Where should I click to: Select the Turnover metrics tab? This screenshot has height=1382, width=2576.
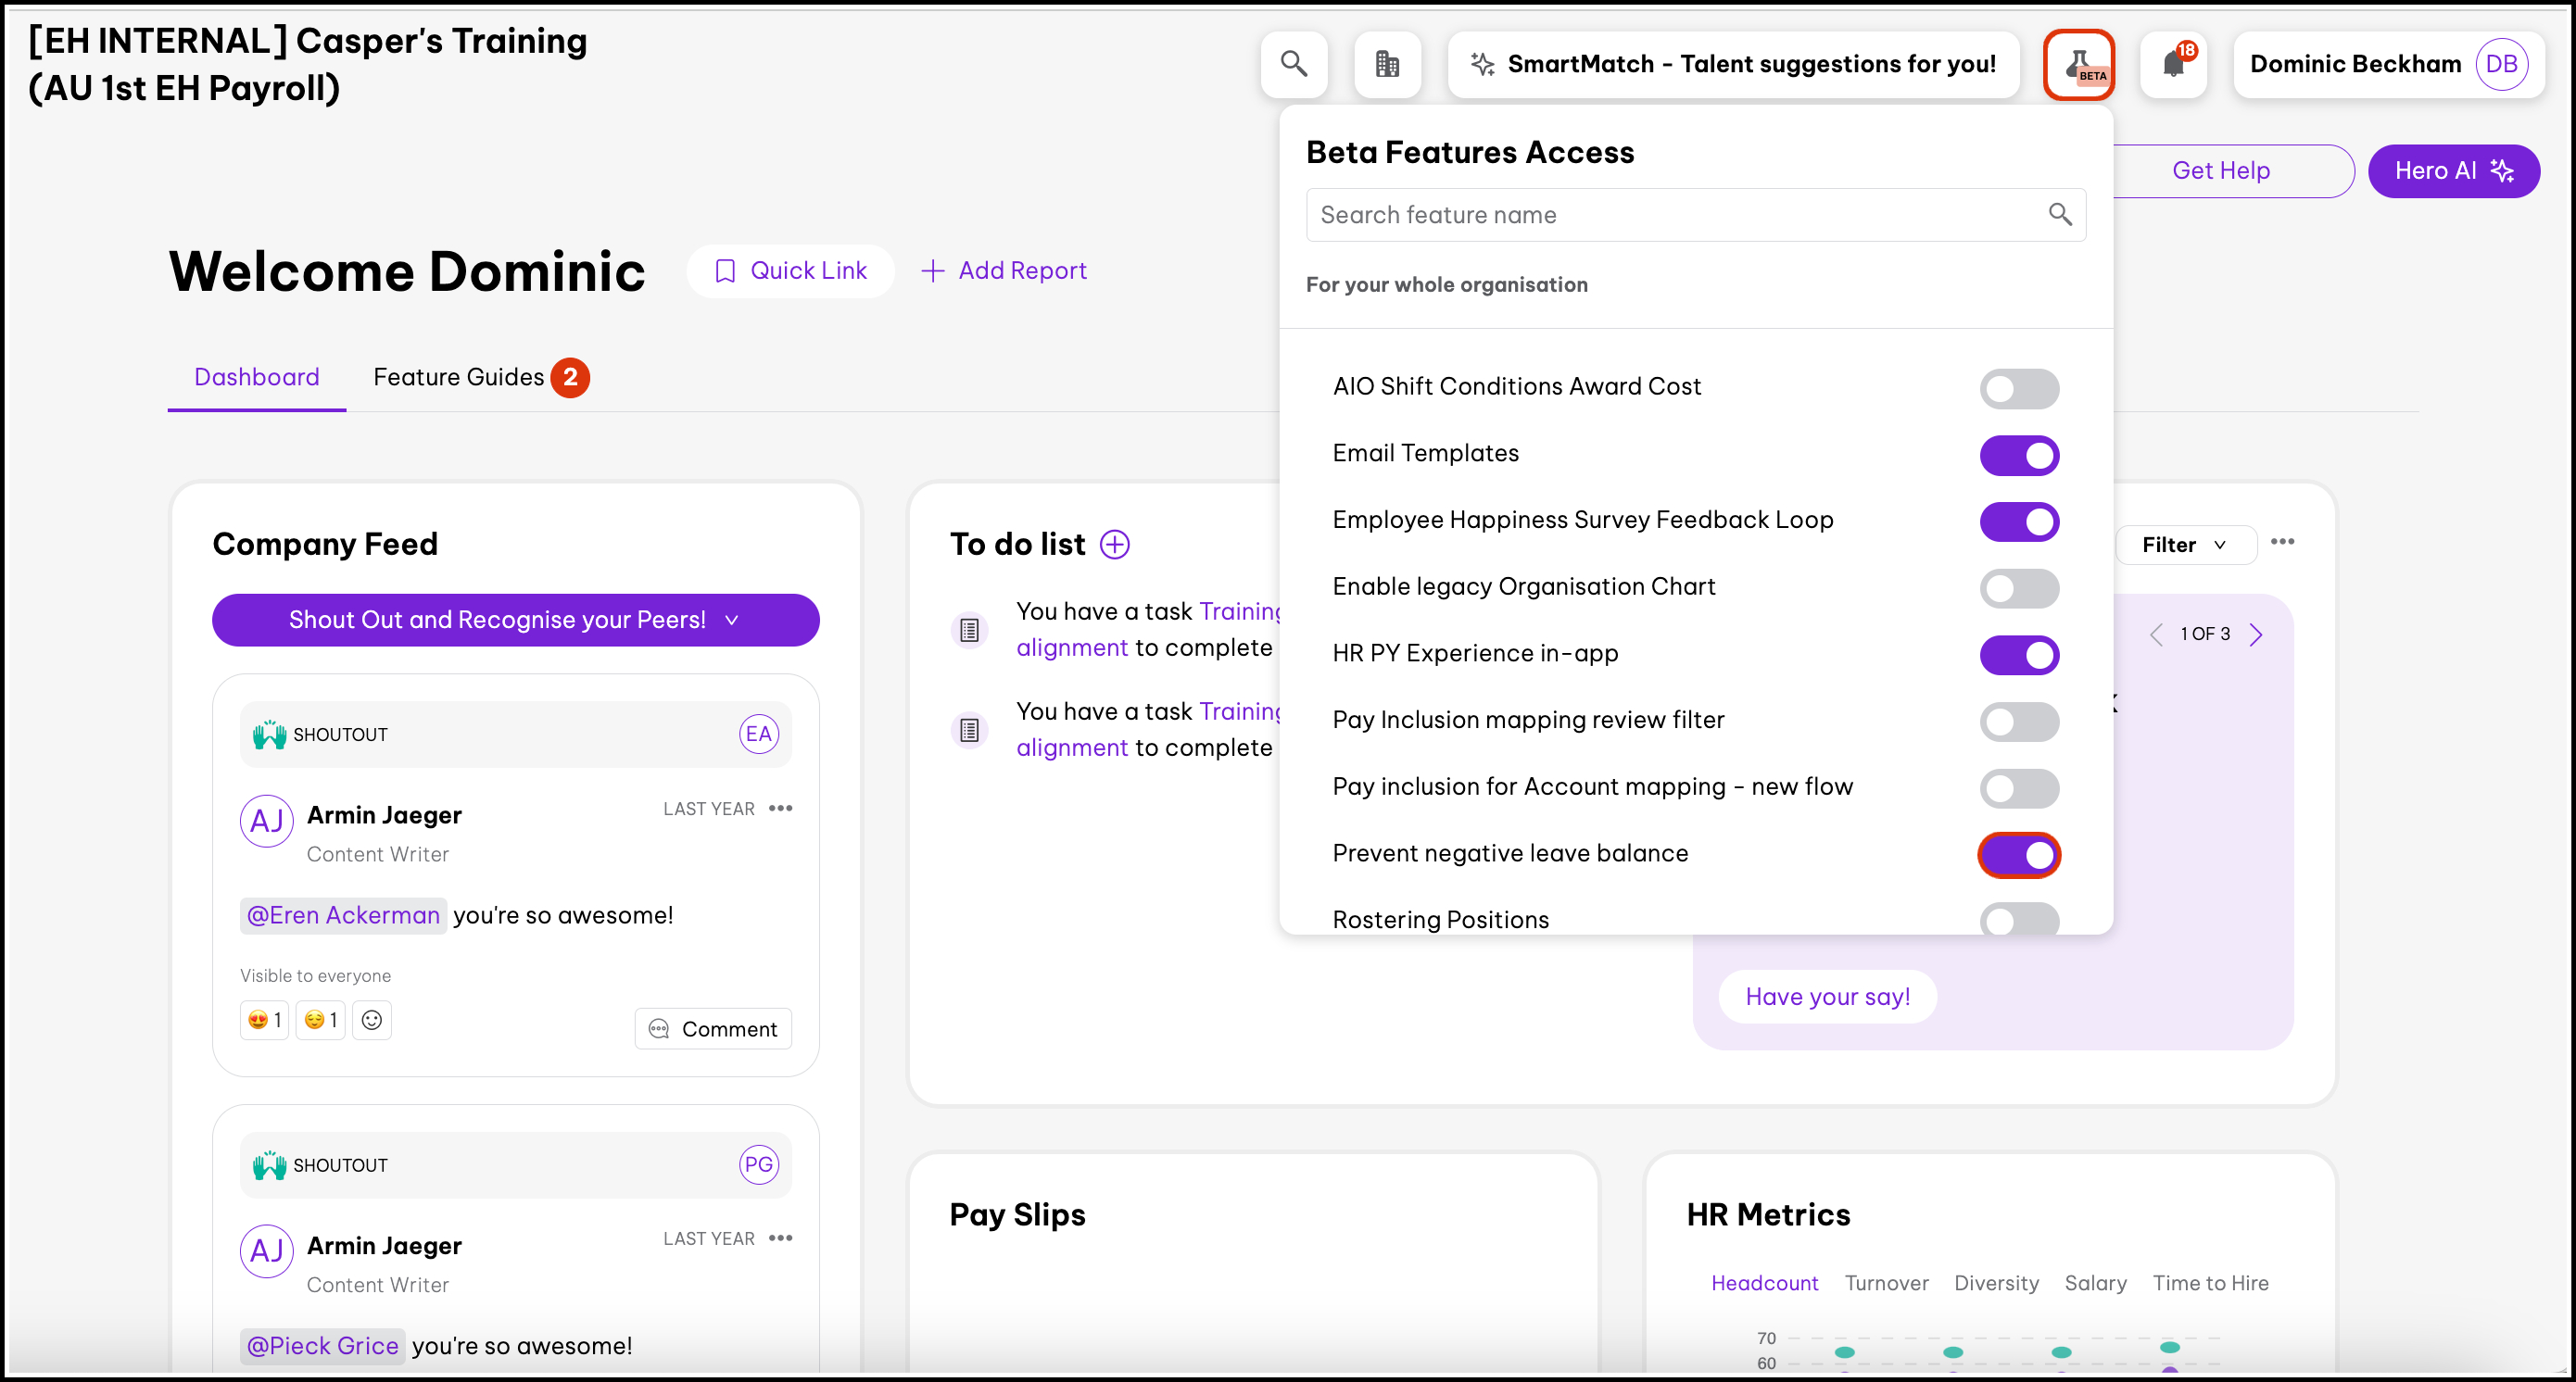[1885, 1283]
